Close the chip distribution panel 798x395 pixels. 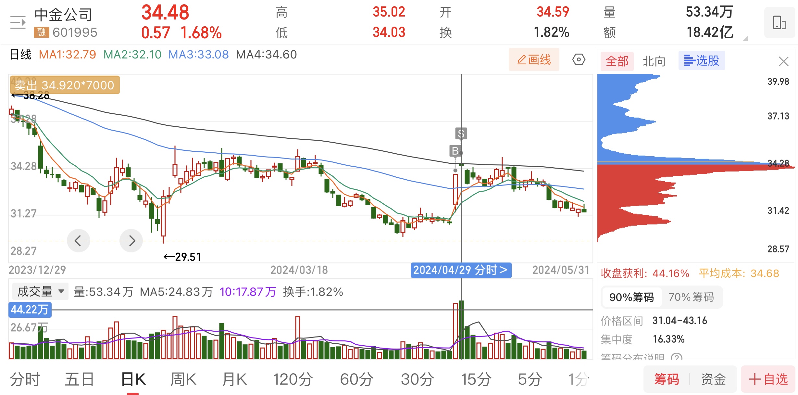[x=783, y=61]
